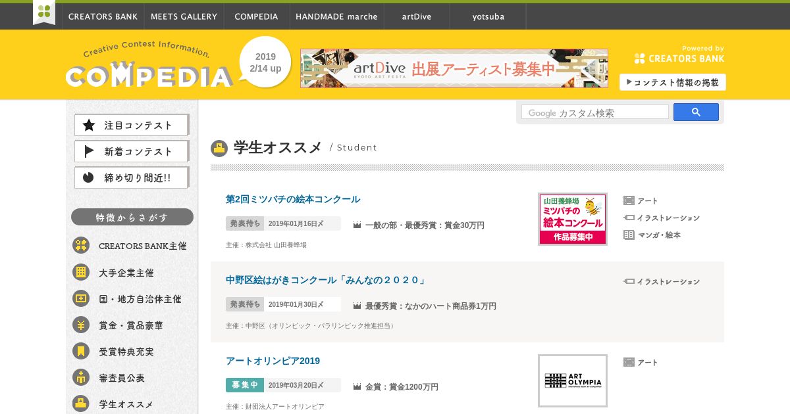Open yotsuba navigation item
The image size is (790, 414).
click(x=488, y=16)
